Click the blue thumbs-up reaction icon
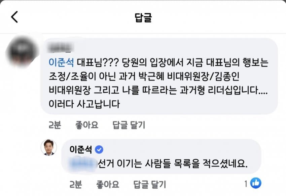 coord(256,183)
